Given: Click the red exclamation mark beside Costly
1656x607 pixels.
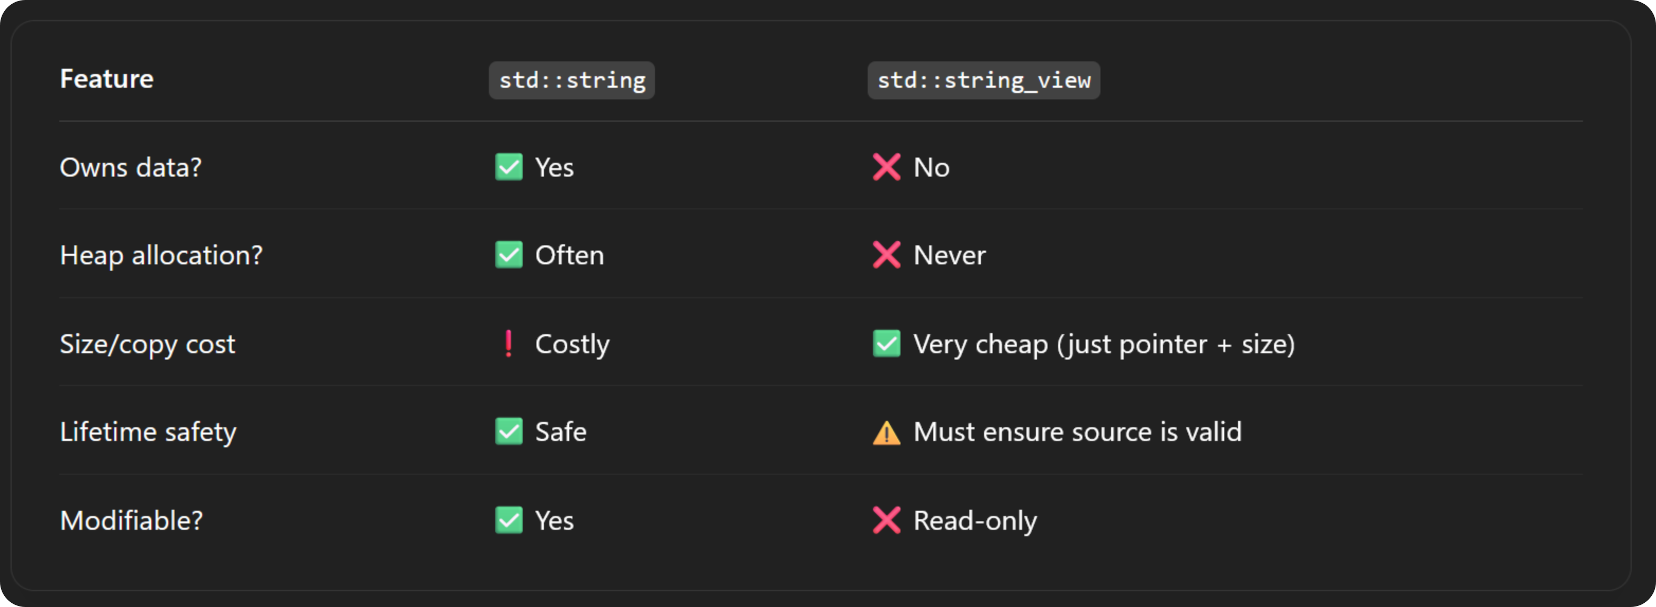Looking at the screenshot, I should 508,344.
